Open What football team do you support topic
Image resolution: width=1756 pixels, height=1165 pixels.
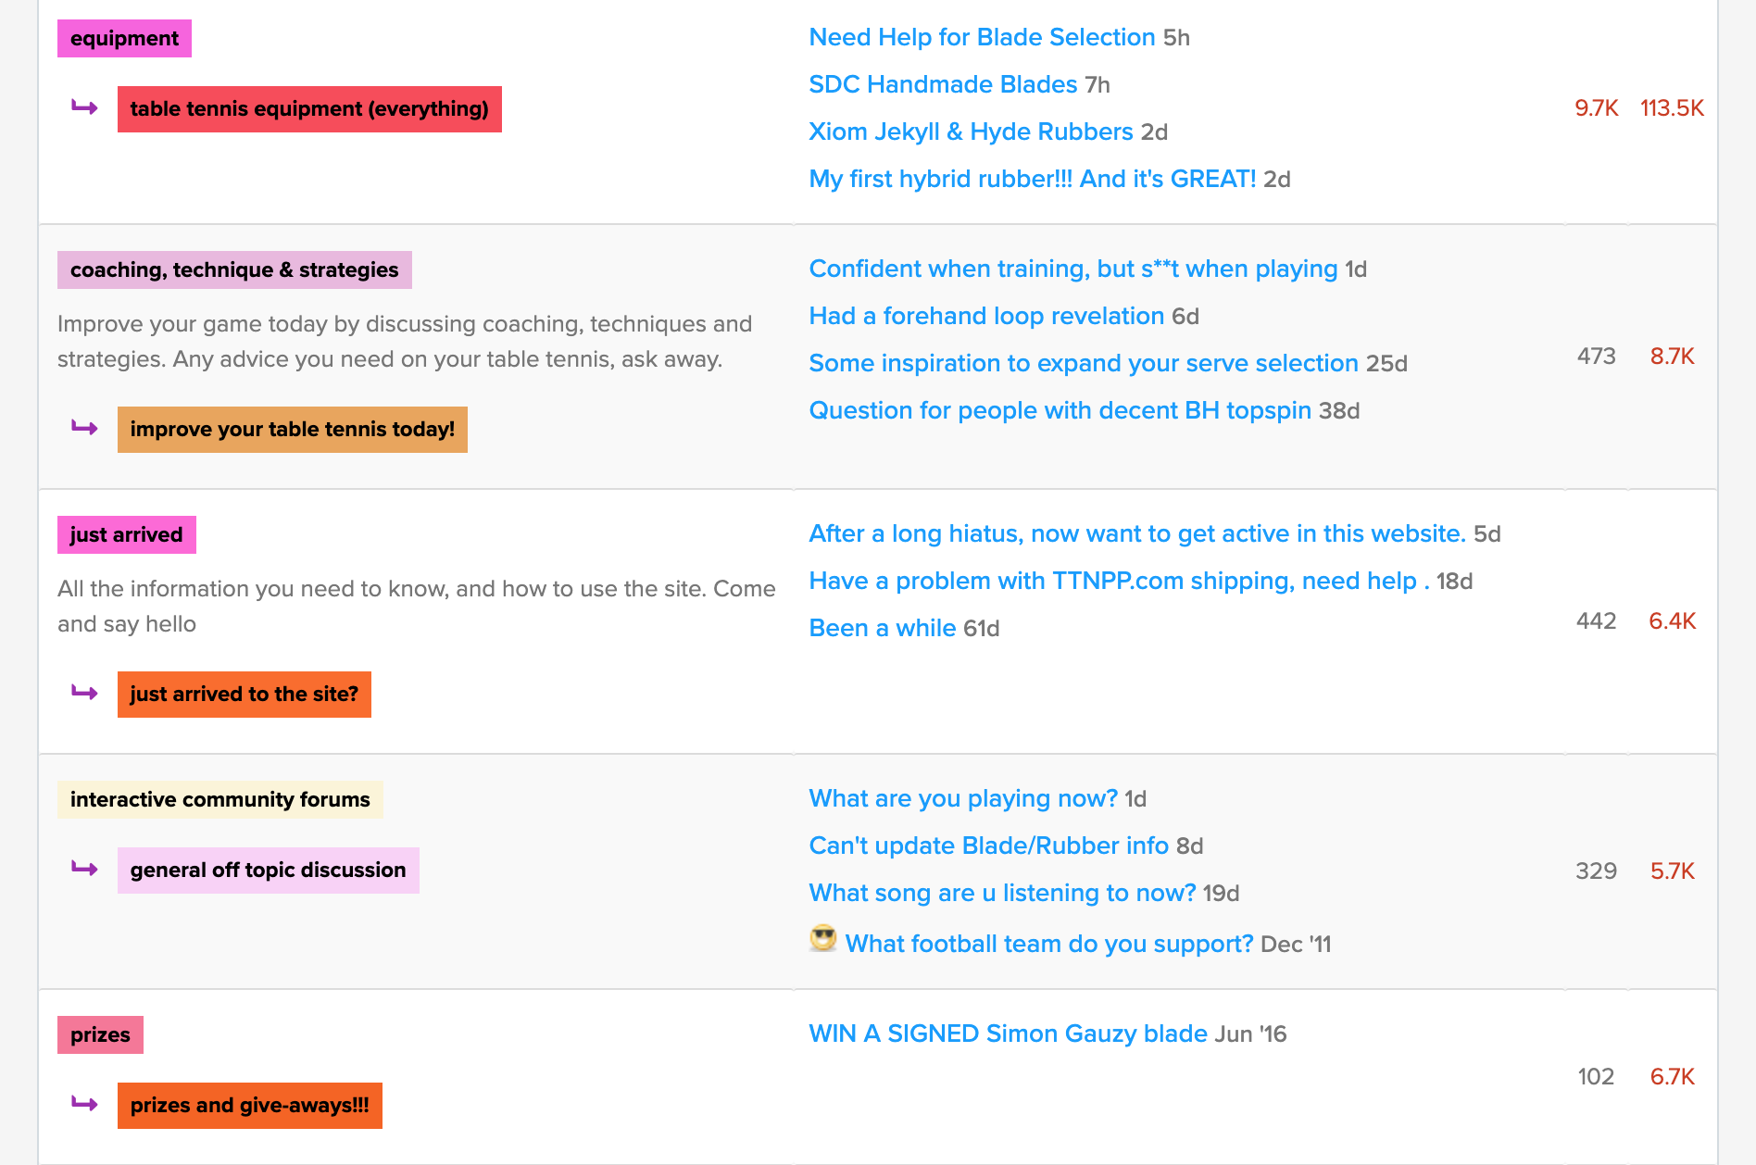1049,944
